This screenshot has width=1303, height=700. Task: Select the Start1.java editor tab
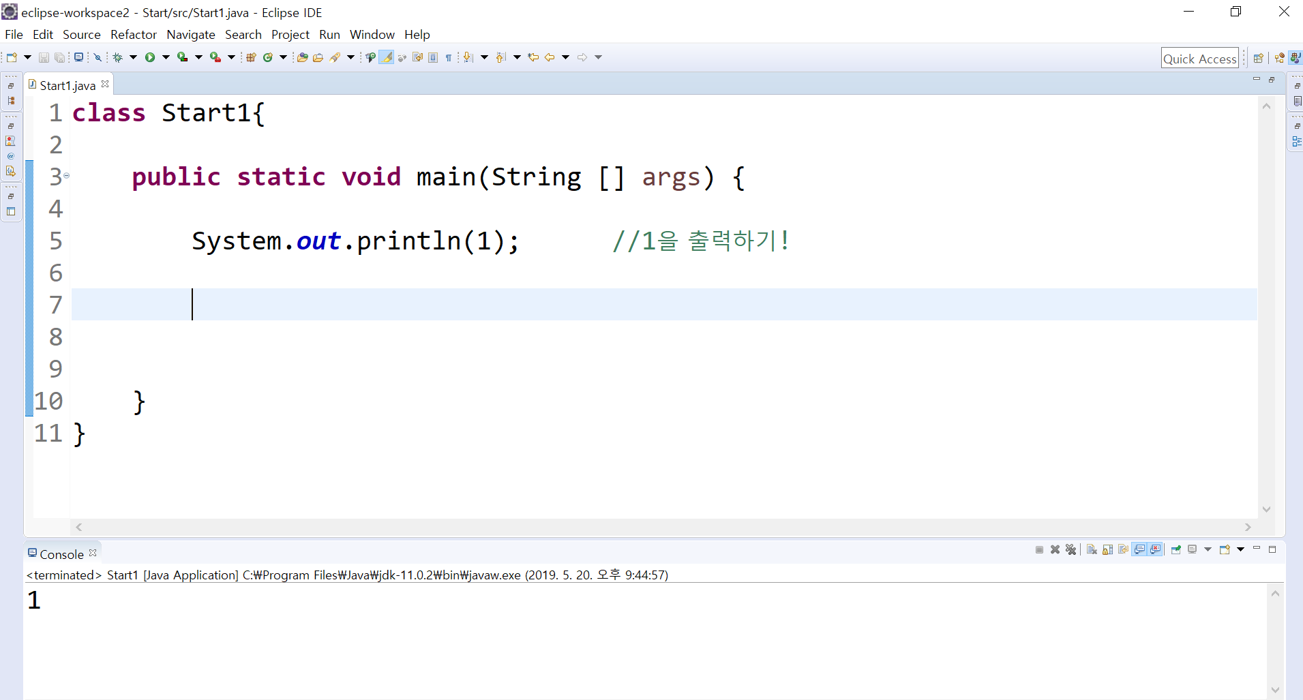(67, 85)
